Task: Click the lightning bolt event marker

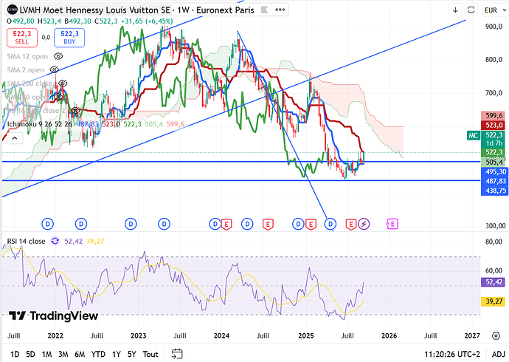Action: pos(364,223)
